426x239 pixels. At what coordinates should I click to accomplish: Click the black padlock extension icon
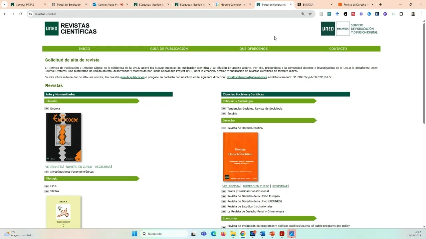pyautogui.click(x=345, y=14)
